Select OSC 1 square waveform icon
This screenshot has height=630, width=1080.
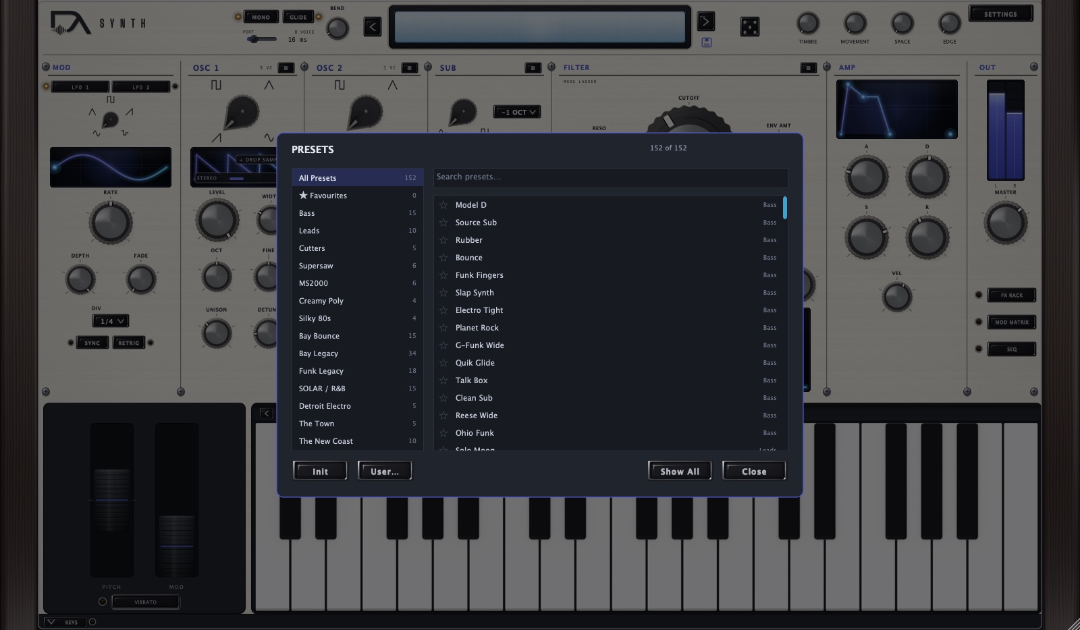216,85
